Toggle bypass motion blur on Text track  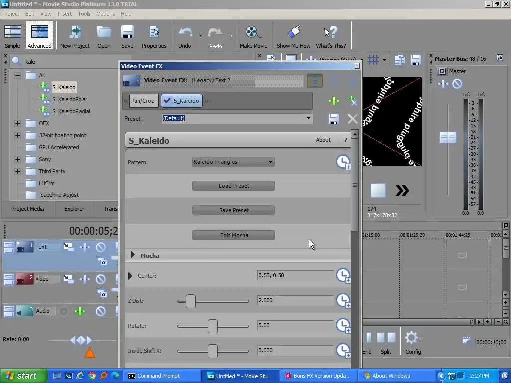pos(68,247)
